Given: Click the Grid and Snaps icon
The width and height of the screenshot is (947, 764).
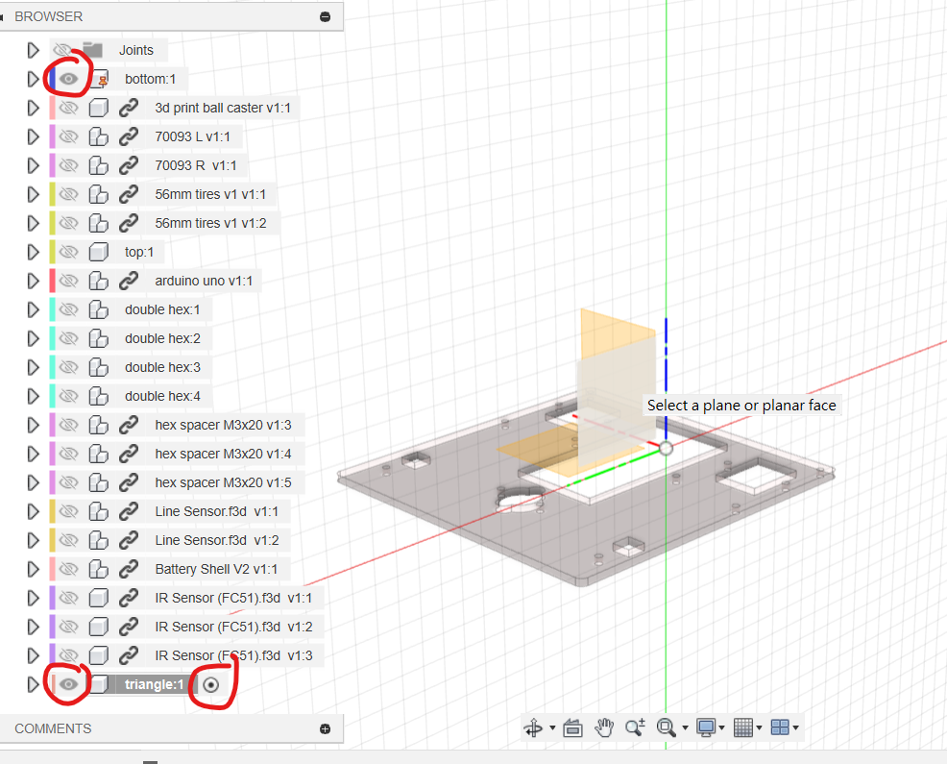Looking at the screenshot, I should 742,727.
